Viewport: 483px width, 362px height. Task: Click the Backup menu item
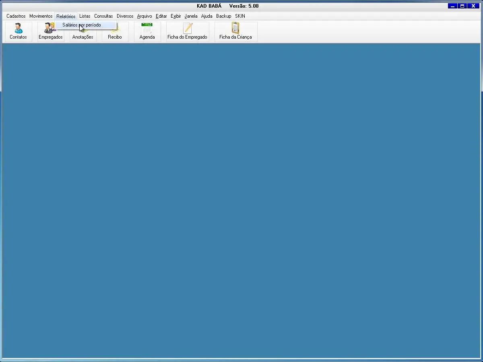point(223,16)
